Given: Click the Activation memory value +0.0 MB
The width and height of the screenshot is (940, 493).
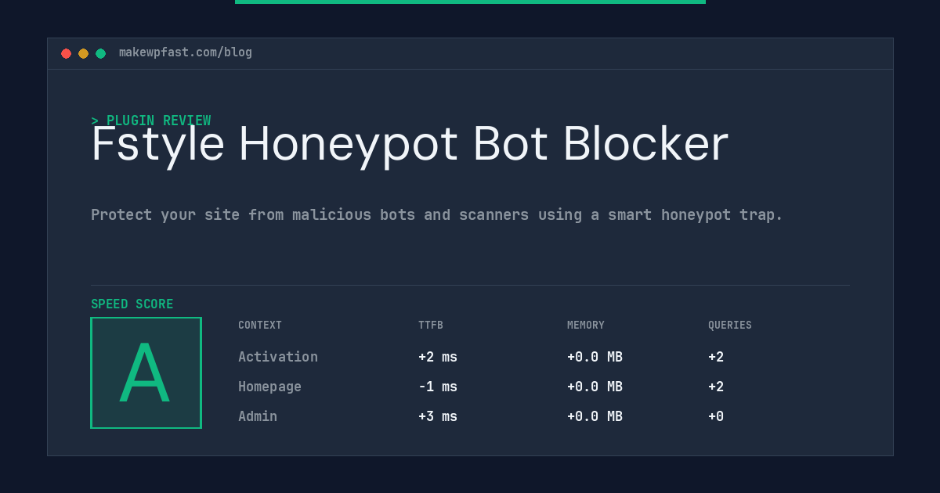Looking at the screenshot, I should coord(595,357).
